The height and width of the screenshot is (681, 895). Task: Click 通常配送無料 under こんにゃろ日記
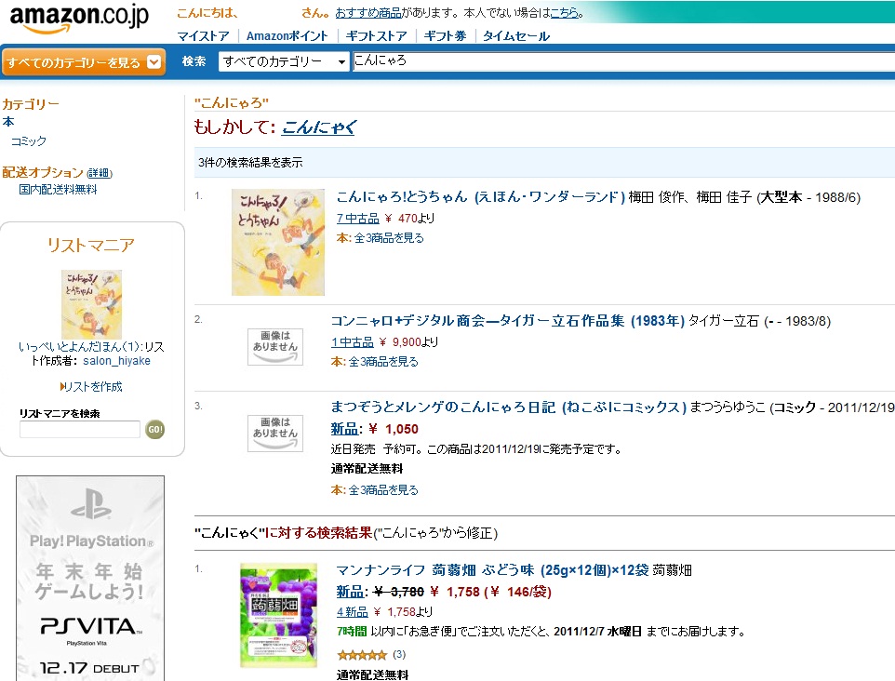point(367,469)
